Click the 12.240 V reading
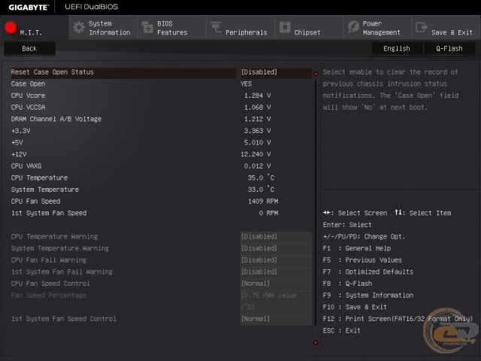Viewport: 481px width, 361px height. [256, 154]
